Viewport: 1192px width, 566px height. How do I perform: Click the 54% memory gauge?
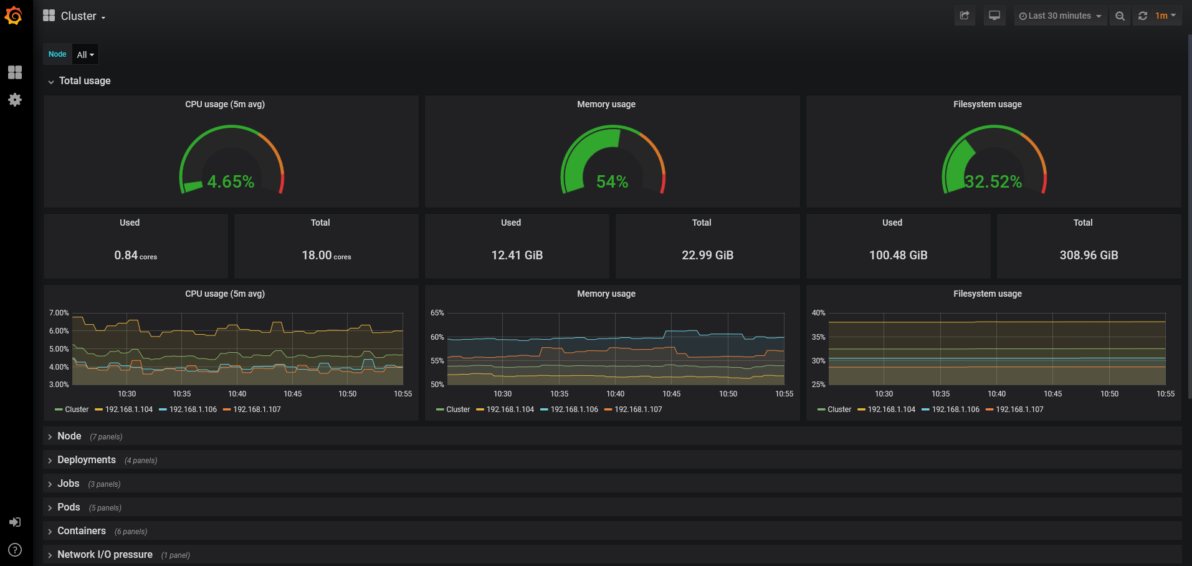click(613, 160)
